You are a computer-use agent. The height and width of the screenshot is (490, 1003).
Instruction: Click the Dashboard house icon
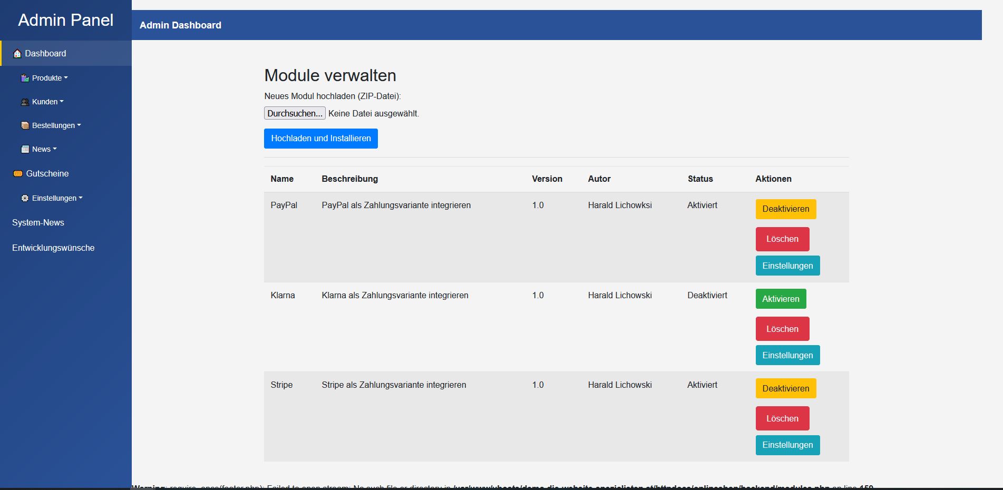[17, 54]
